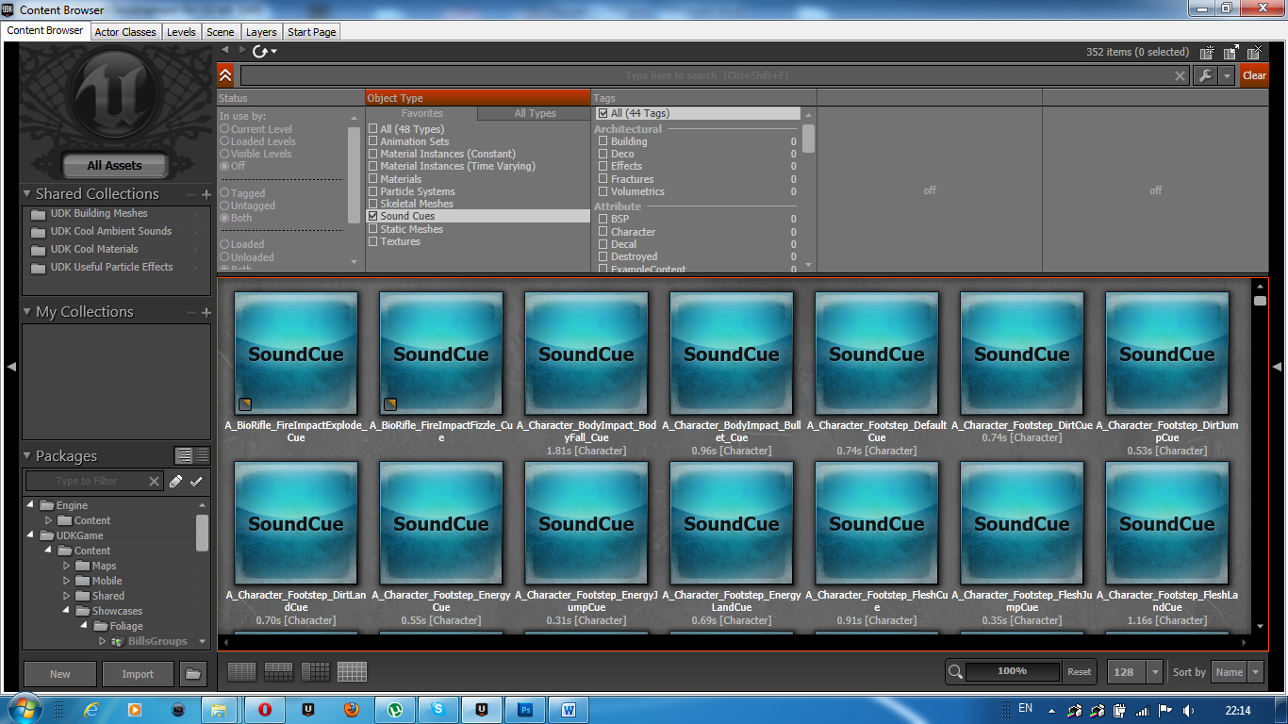
Task: Select the list layout icon, first of four
Action: tap(242, 671)
